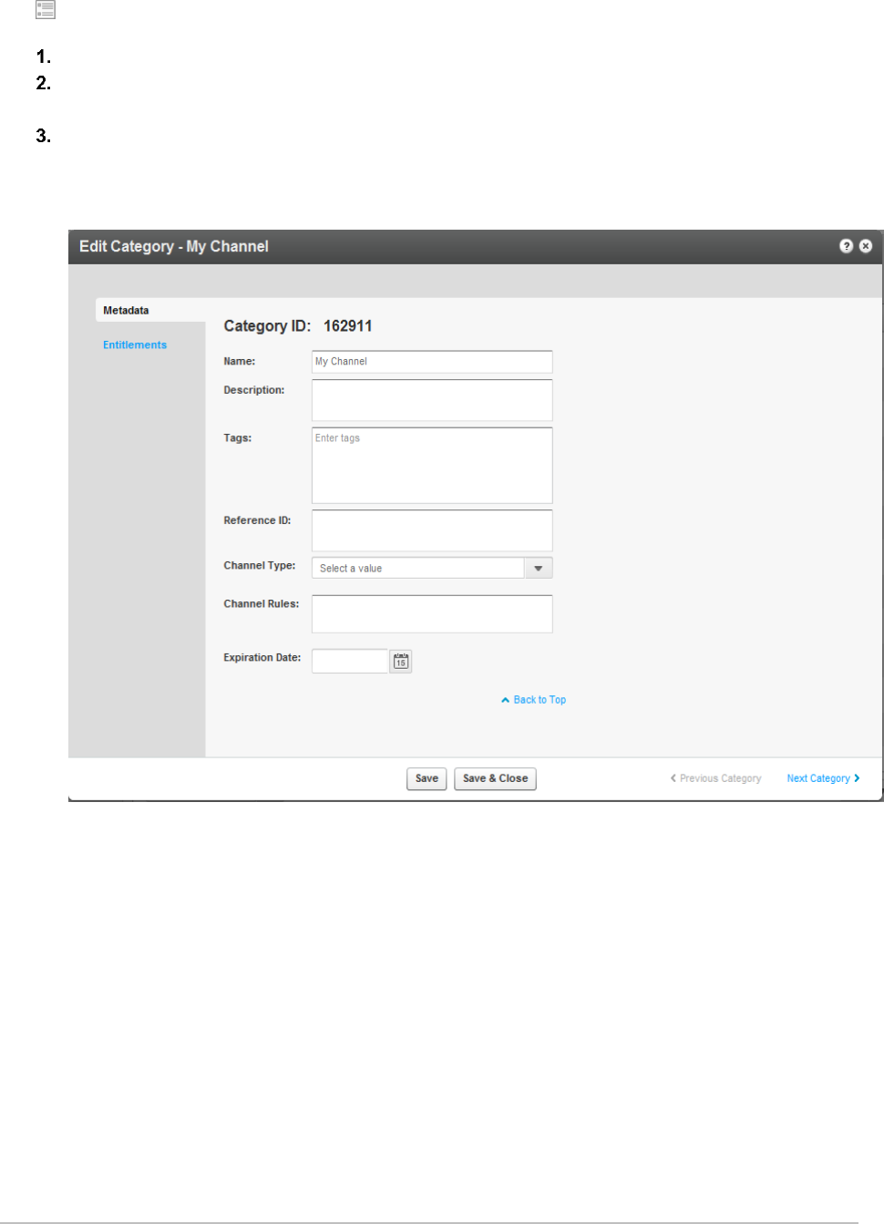Go to Previous Category
884x1224 pixels.
click(x=715, y=778)
